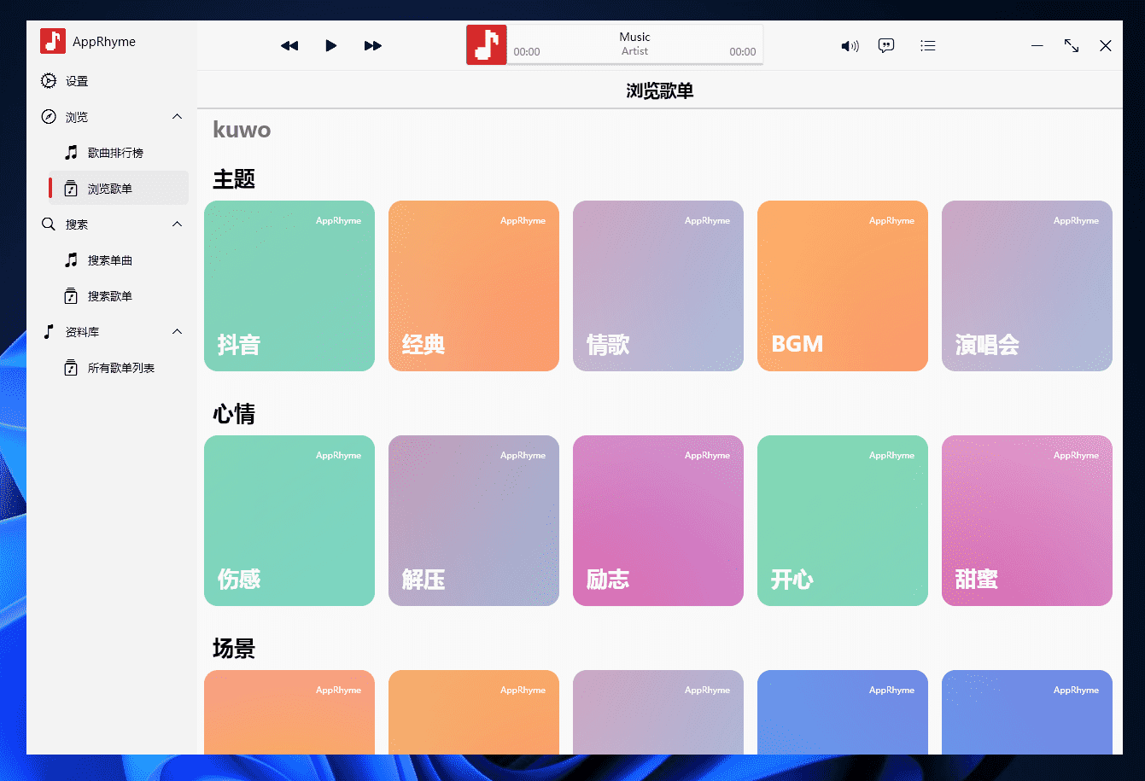Open the 解压 mood card
Viewport: 1145px width, 781px height.
point(474,521)
